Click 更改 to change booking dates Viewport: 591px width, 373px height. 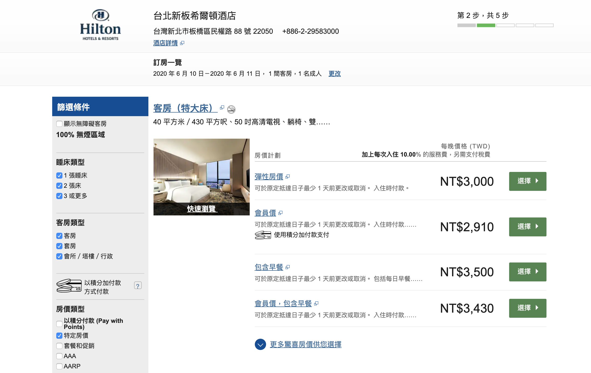coord(335,74)
